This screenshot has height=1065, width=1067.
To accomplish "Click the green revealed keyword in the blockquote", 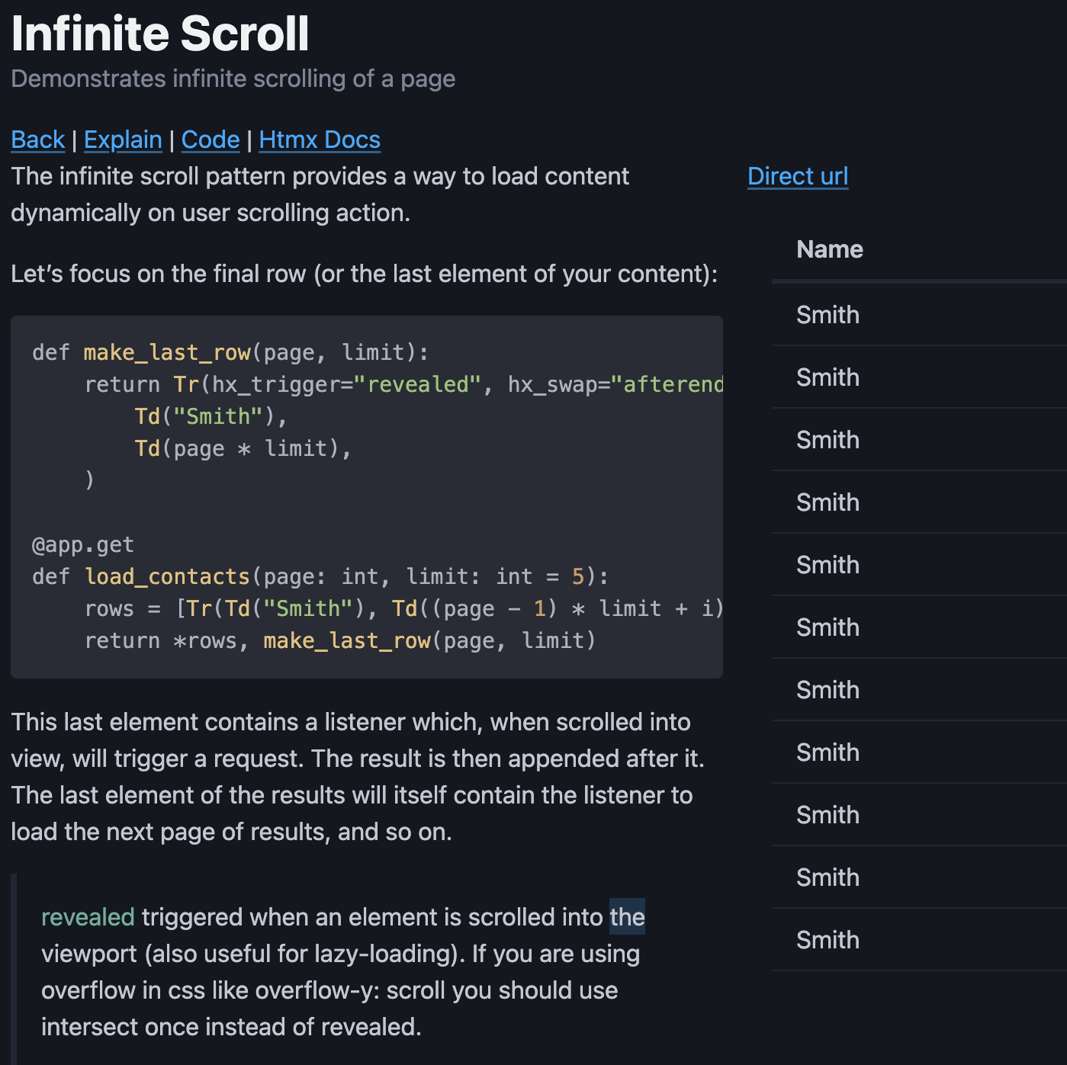I will coord(88,917).
